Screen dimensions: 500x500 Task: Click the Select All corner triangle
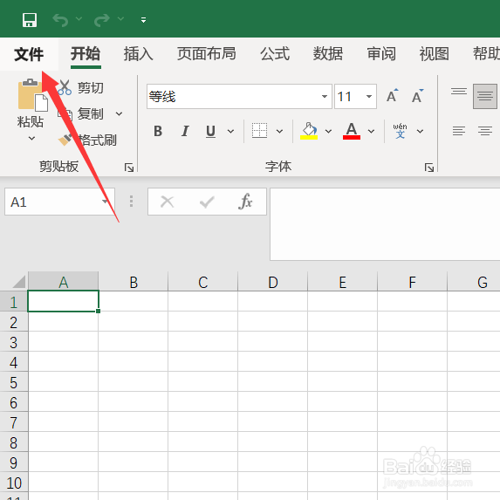point(18,282)
